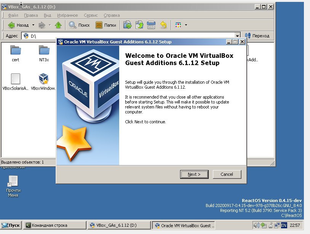Minimize the Guest Additions Setup dialog

229,42
